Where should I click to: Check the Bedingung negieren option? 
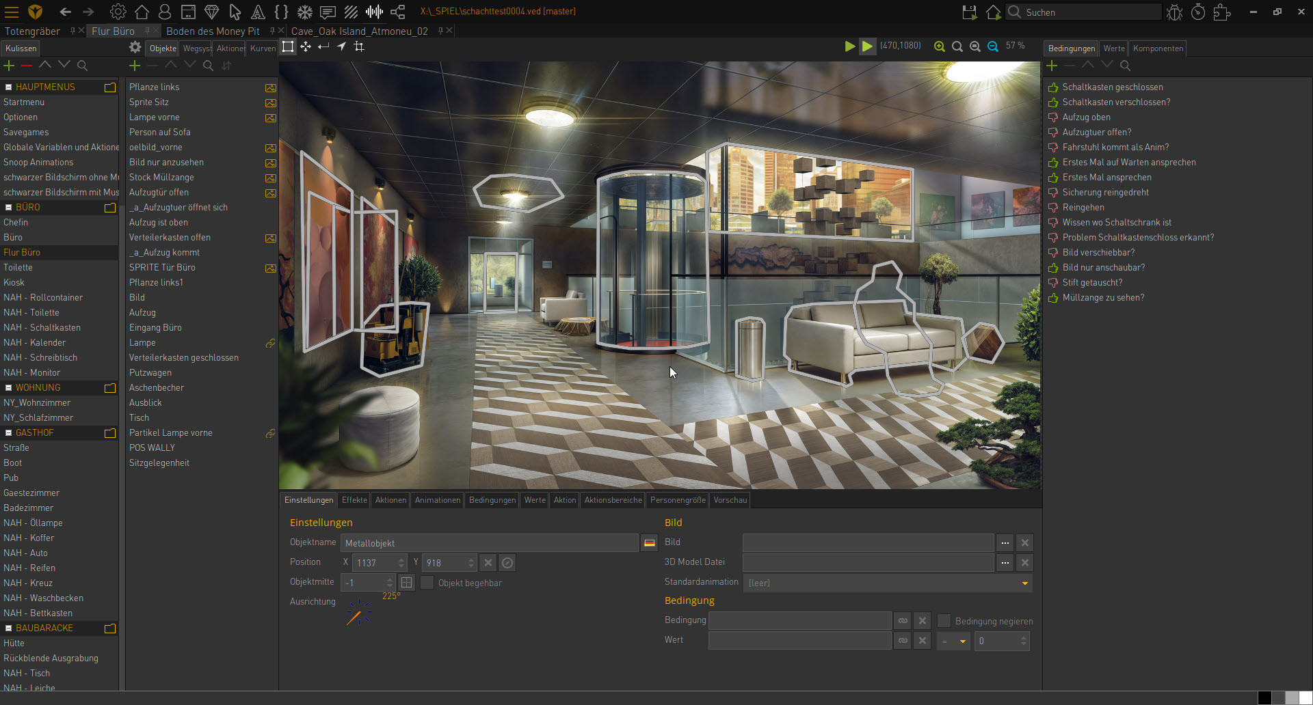pos(944,621)
